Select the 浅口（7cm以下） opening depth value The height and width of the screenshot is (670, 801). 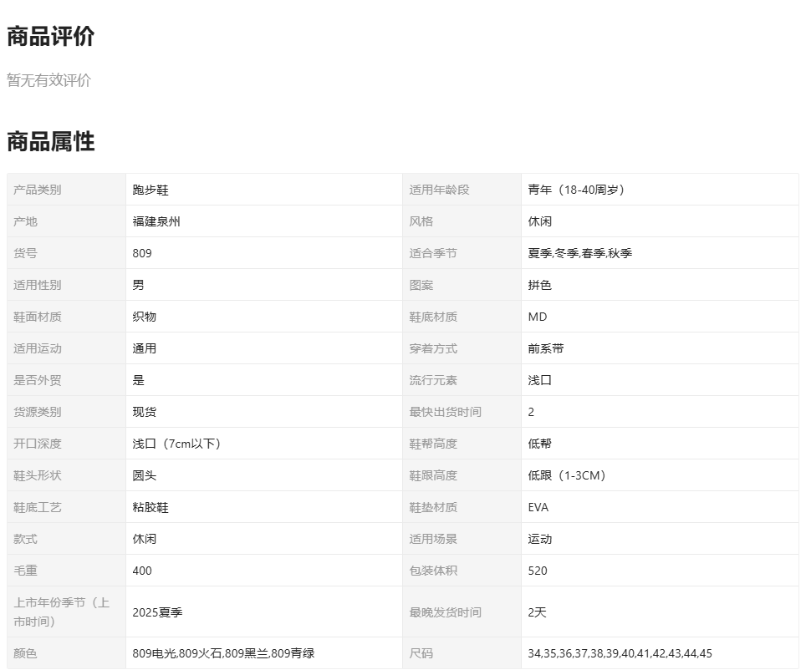pos(176,444)
